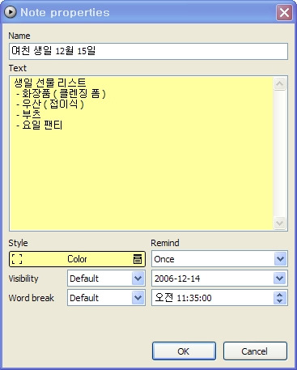Expand the Visibility dropdown
This screenshot has width=297, height=370.
(138, 279)
